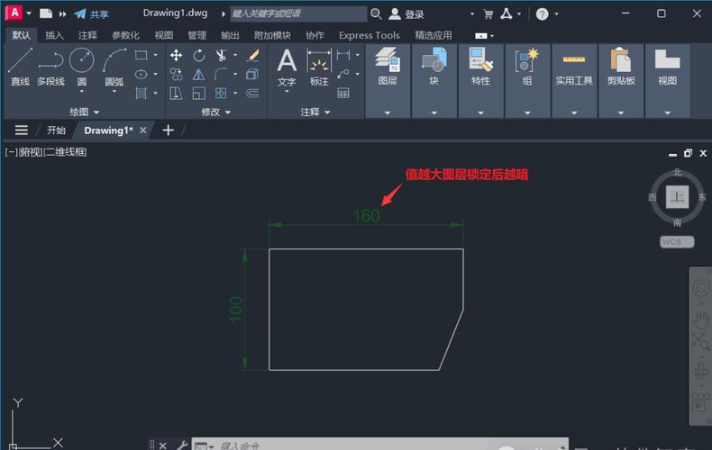Add a new drawing tab with plus
Image resolution: width=712 pixels, height=450 pixels.
(x=168, y=130)
